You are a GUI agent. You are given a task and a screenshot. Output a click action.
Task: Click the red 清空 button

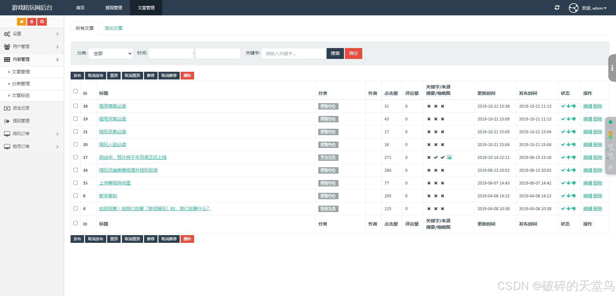coord(354,53)
